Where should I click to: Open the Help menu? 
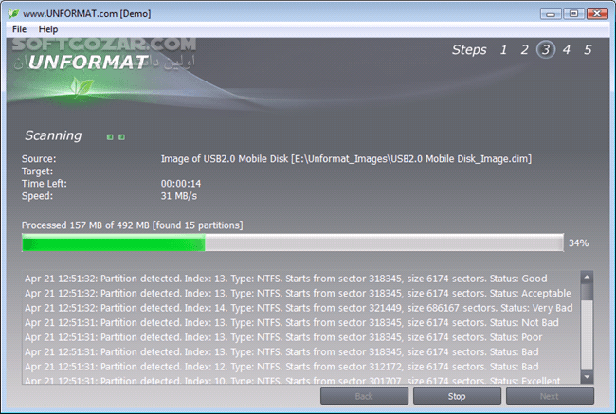48,29
